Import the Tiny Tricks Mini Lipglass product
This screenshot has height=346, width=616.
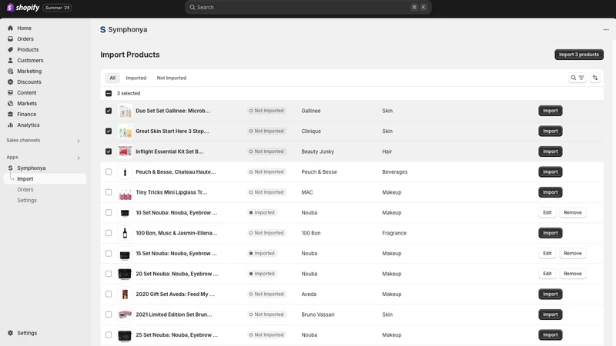(x=551, y=192)
